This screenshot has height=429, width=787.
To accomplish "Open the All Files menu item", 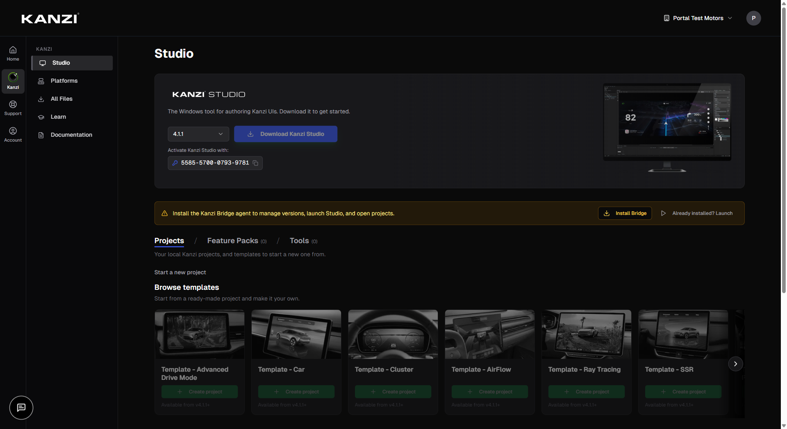I will (72, 99).
